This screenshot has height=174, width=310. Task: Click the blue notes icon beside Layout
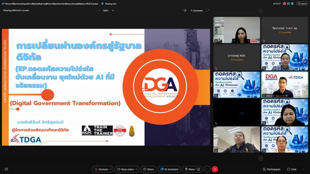pyautogui.click(x=292, y=4)
